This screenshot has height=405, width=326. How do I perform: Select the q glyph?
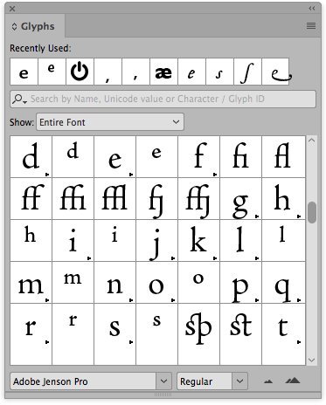click(x=283, y=282)
